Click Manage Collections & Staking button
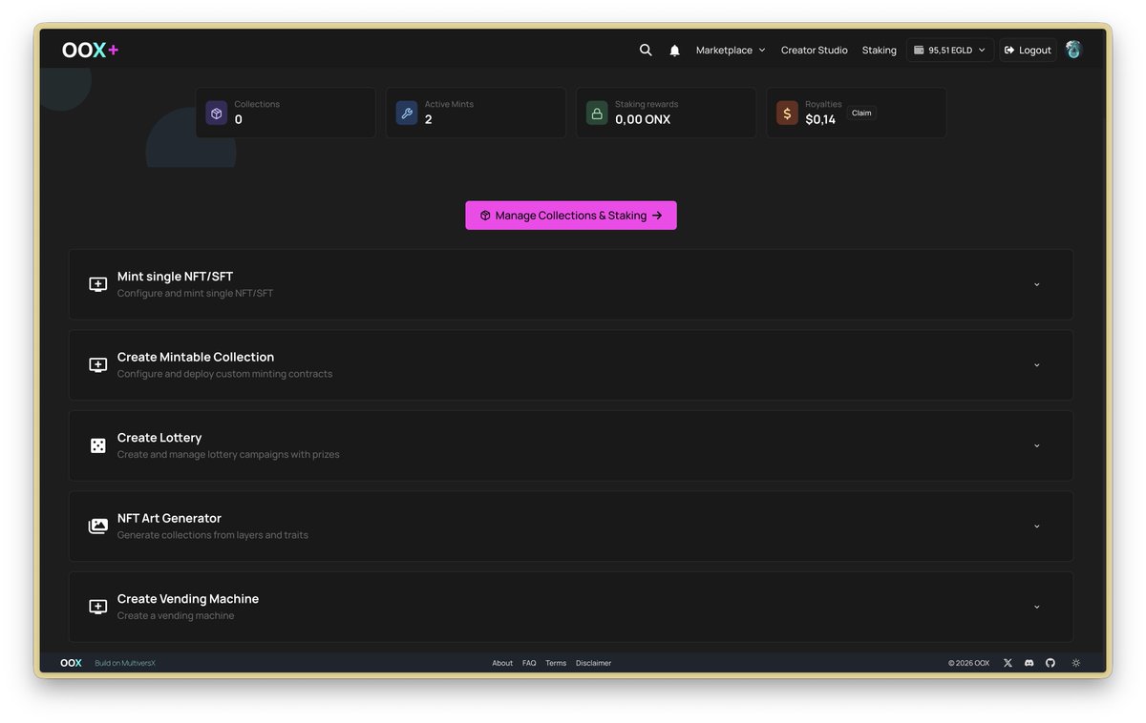Screen dimensions: 1146x723 571,216
